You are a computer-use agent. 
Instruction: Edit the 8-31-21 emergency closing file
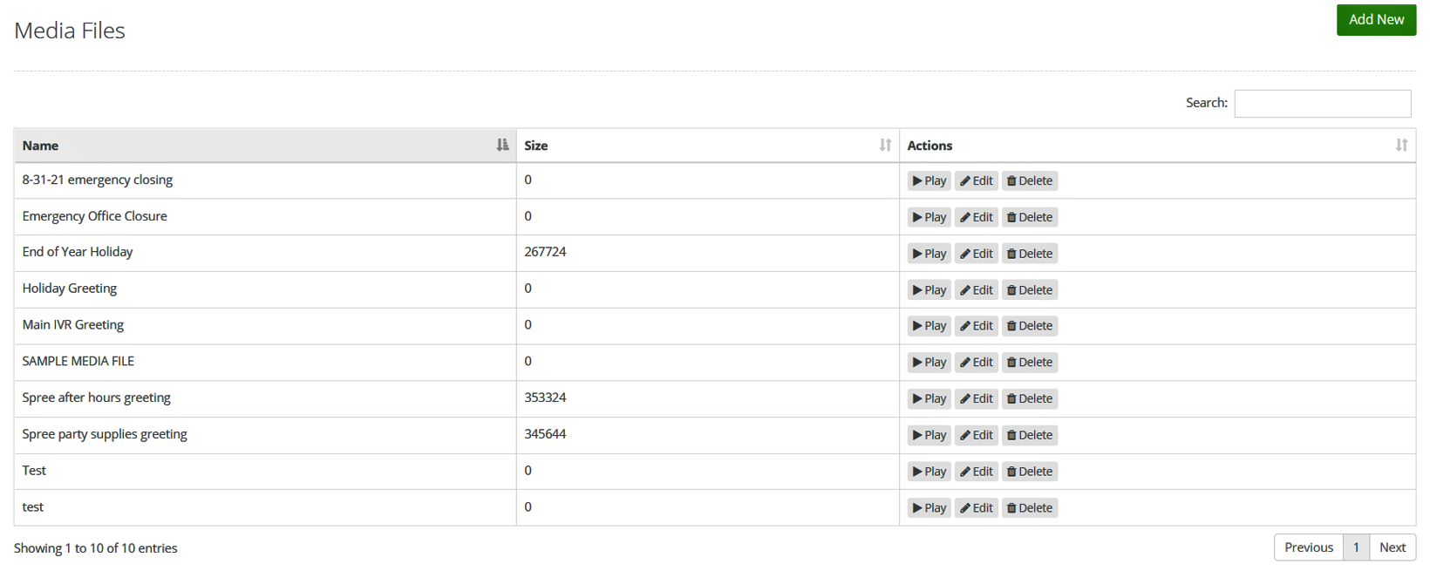976,180
